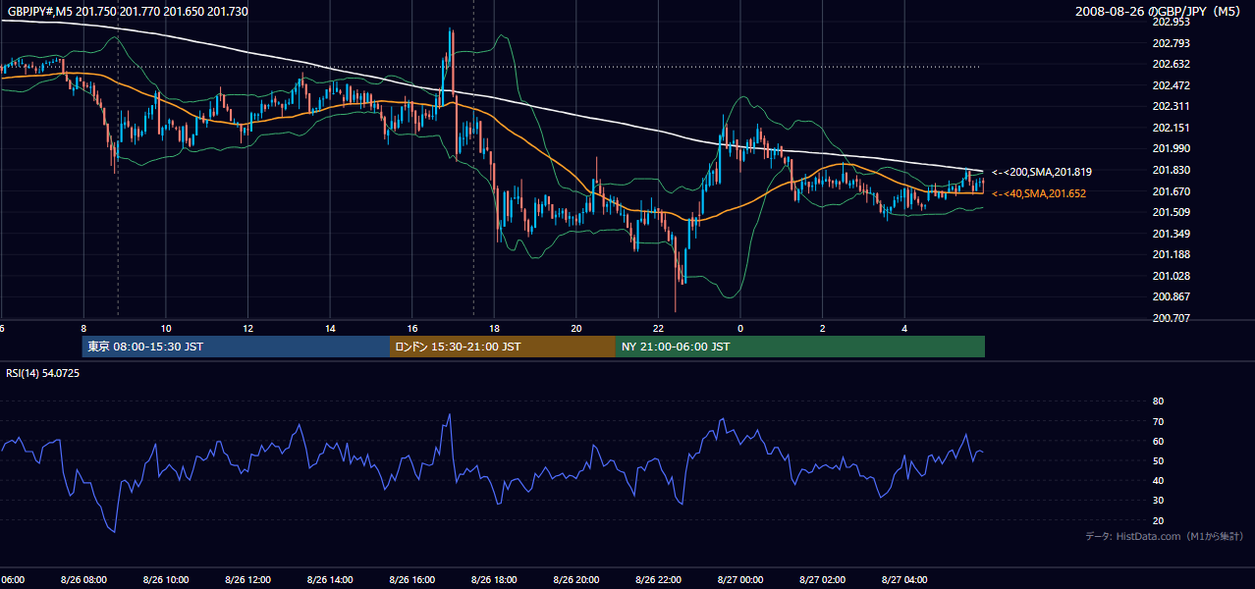Viewport: 1255px width, 589px height.
Task: Click the 8/26 18:00 date label
Action: pos(494,579)
